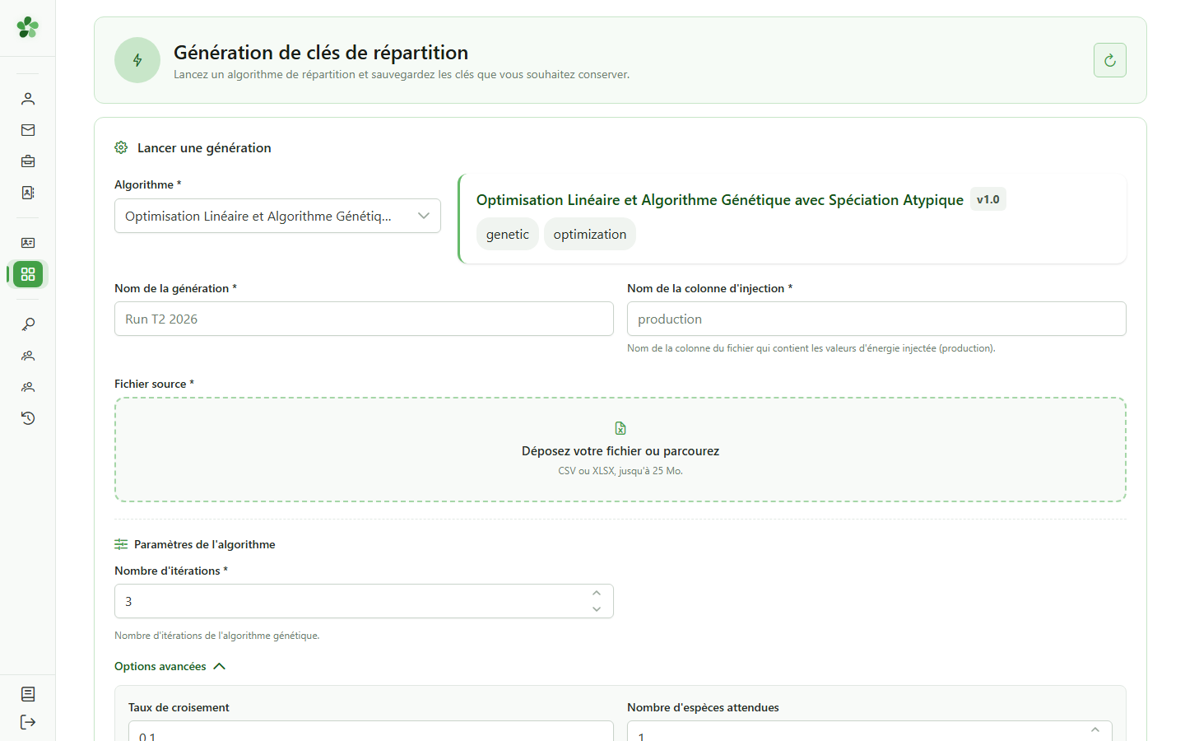
Task: Open the contact book sidebar icon
Action: (x=28, y=193)
